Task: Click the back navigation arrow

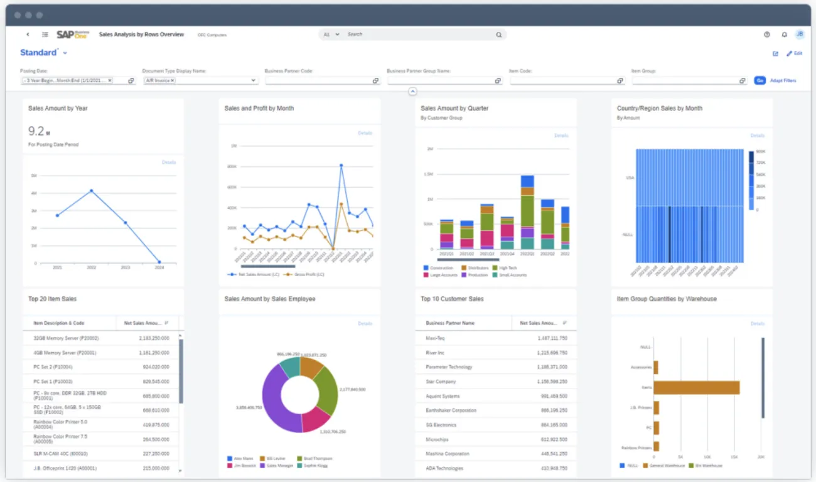Action: click(28, 35)
